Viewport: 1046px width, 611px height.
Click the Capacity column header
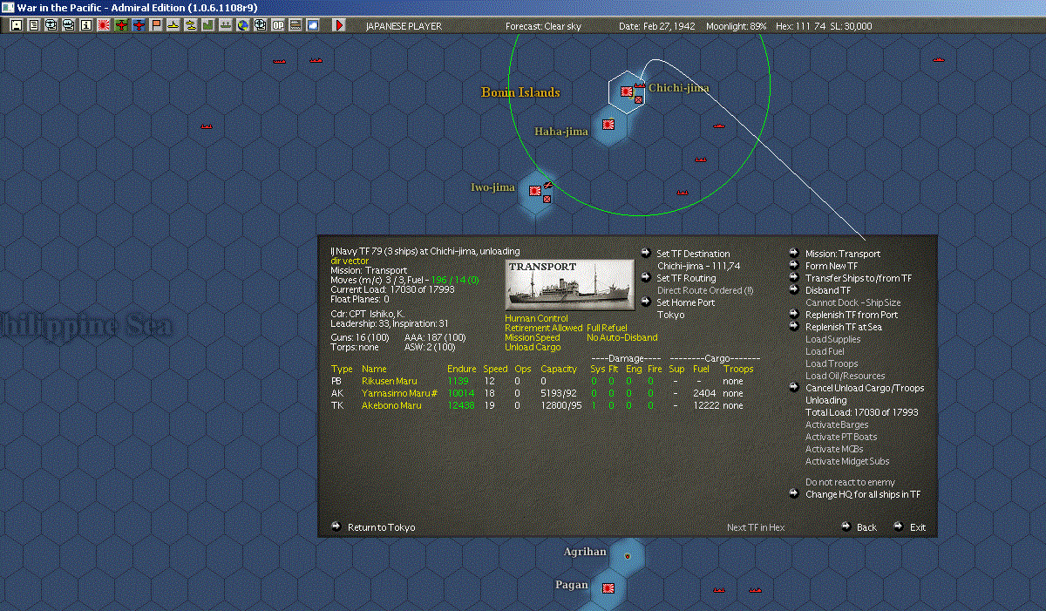(559, 369)
